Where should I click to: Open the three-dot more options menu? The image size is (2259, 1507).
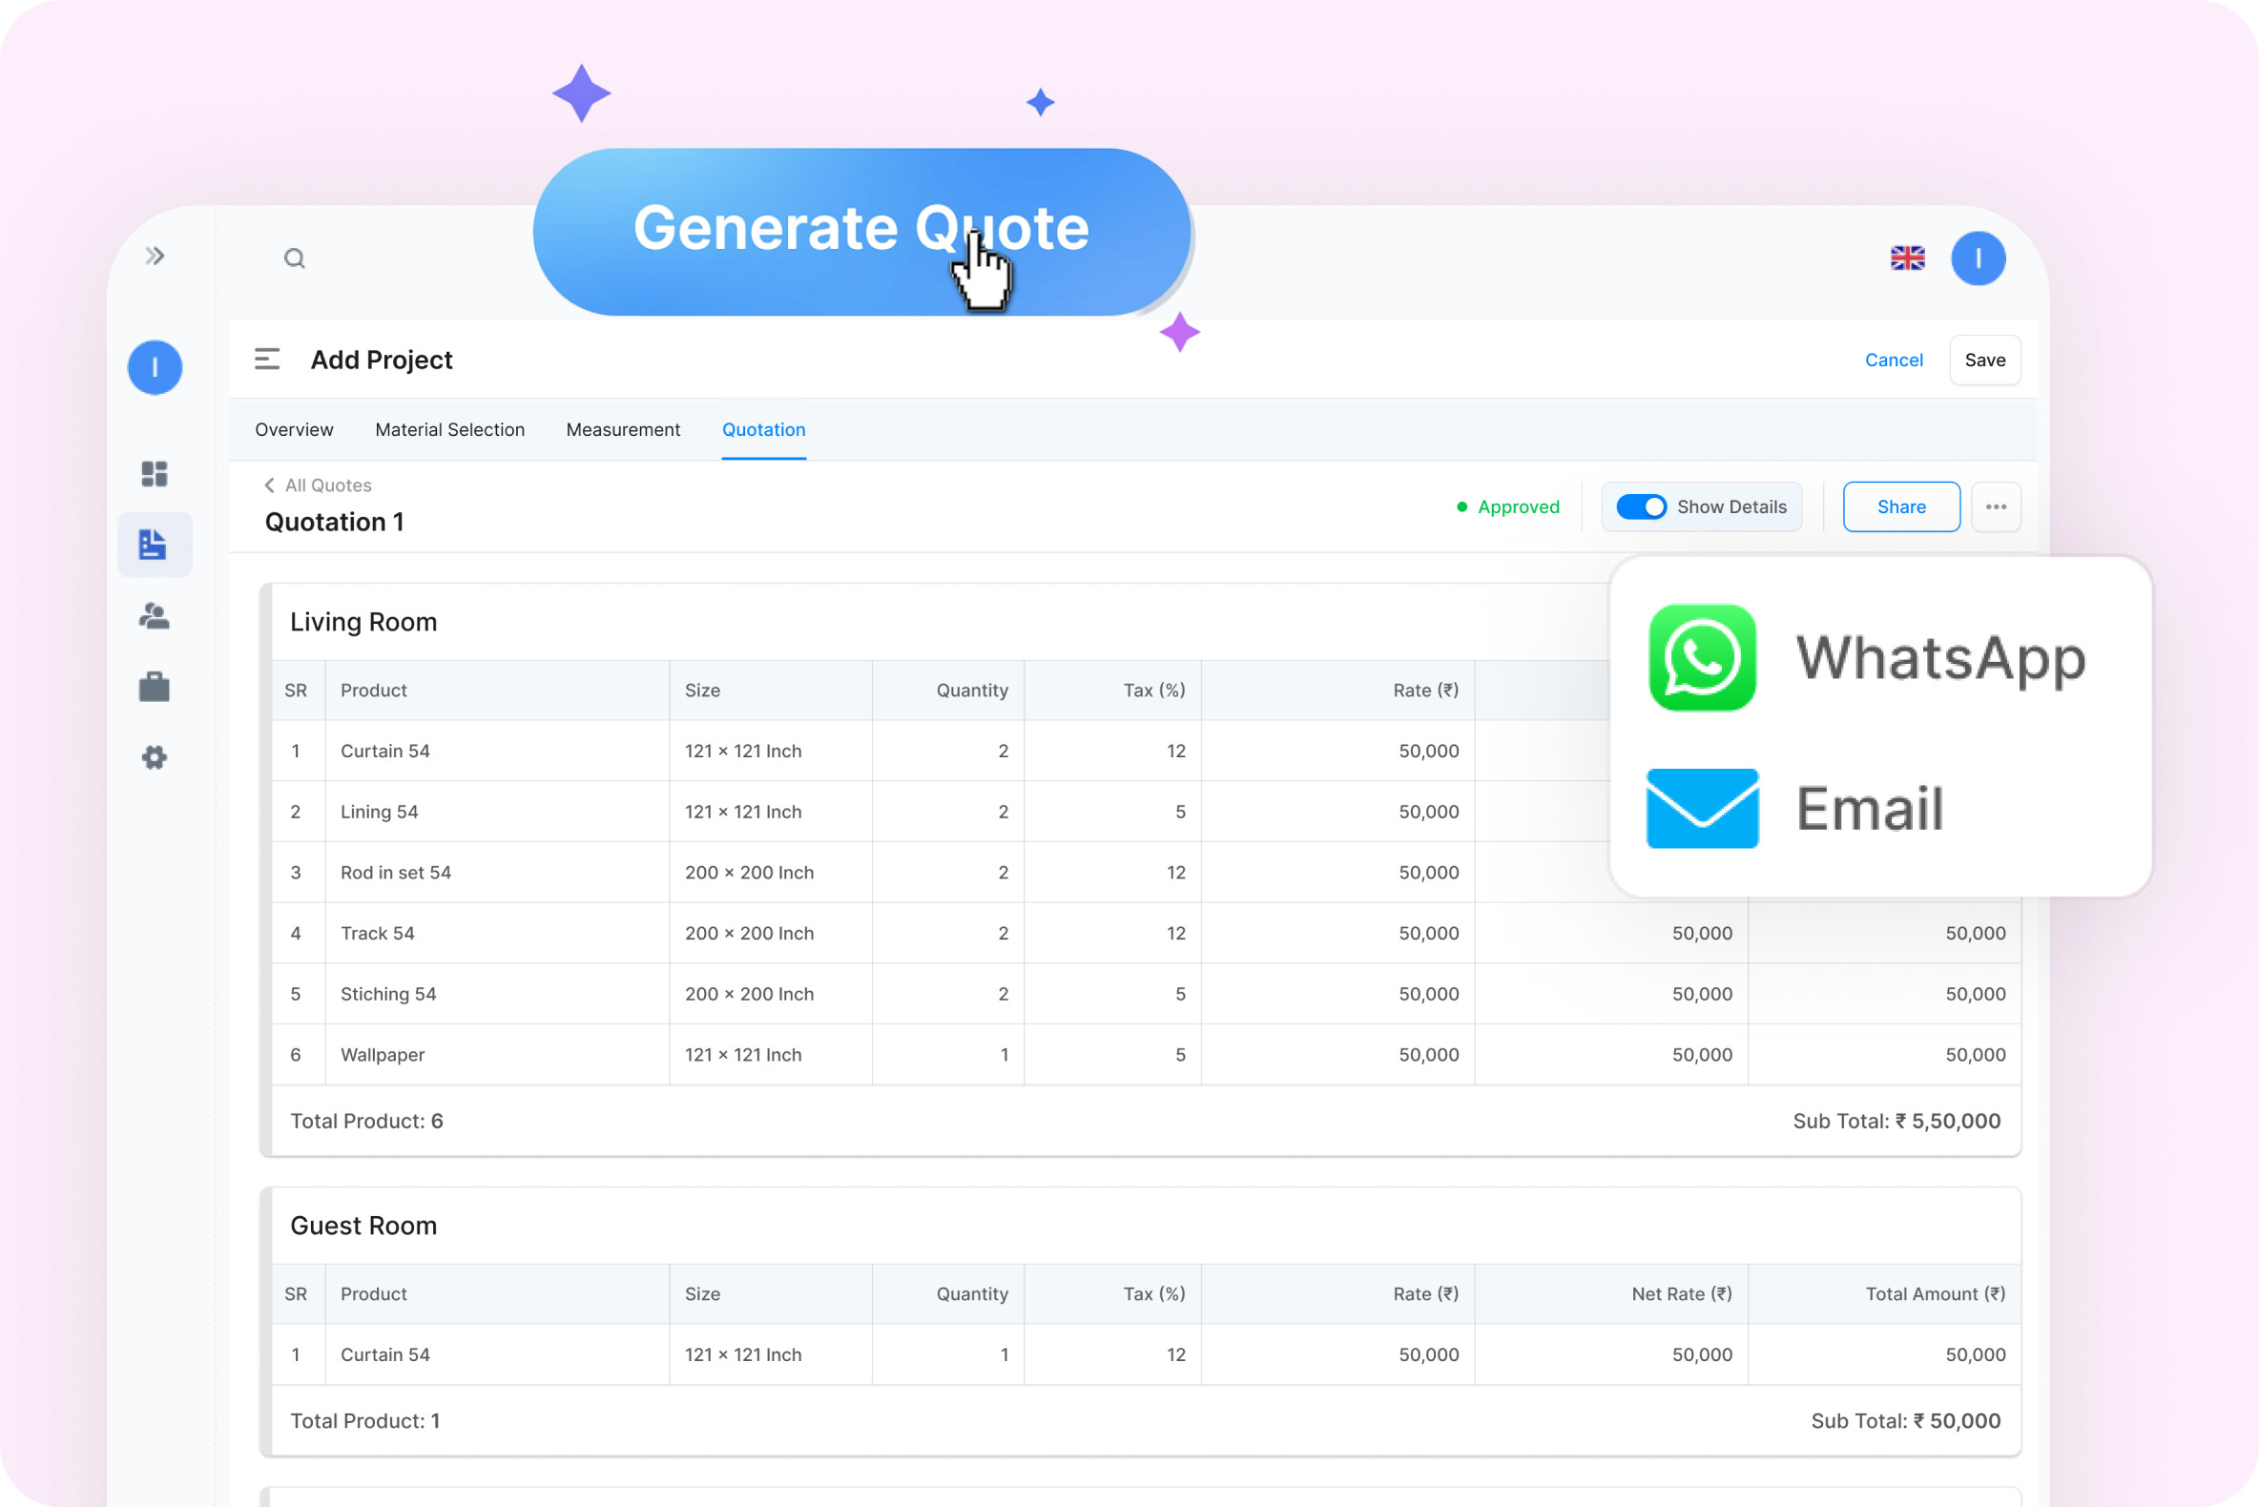pyautogui.click(x=1996, y=506)
